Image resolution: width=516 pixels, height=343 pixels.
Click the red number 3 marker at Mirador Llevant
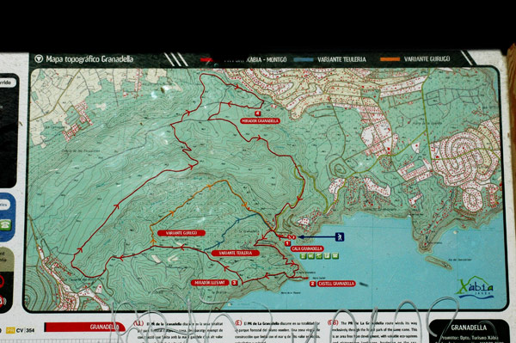(x=234, y=283)
